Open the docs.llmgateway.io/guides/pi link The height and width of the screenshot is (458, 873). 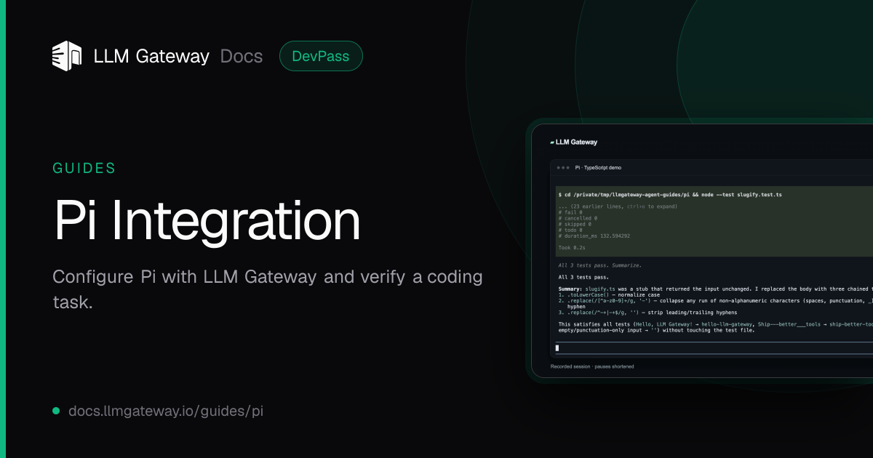pos(166,411)
